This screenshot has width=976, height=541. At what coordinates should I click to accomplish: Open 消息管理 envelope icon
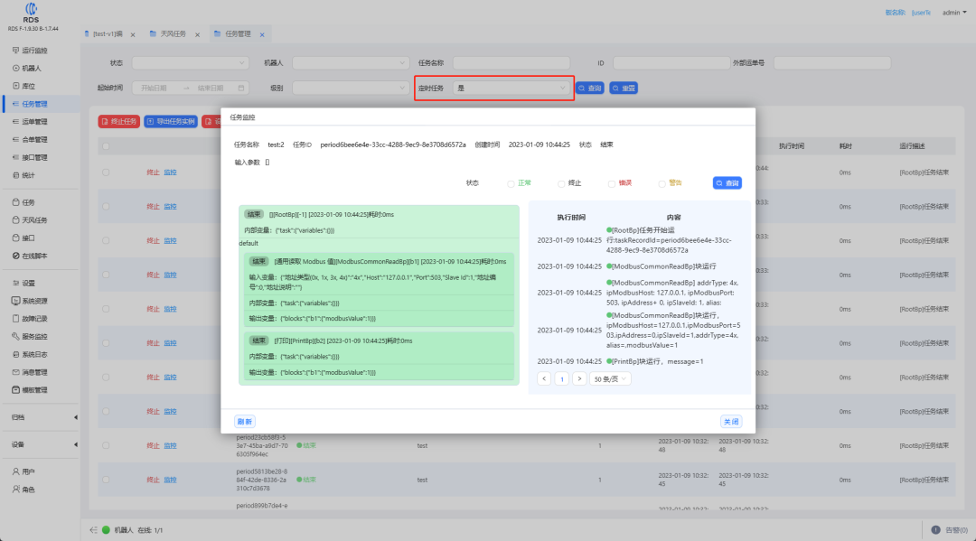pos(15,372)
